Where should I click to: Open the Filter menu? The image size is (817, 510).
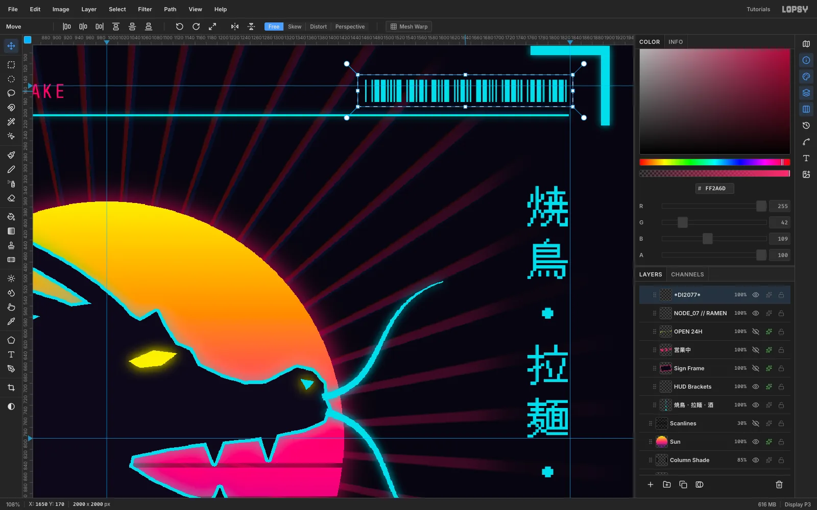point(145,9)
